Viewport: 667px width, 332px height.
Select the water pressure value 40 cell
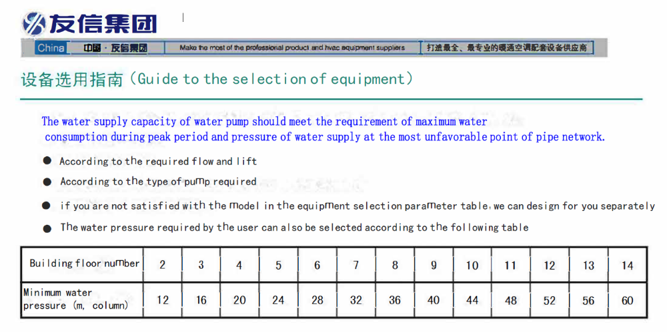pos(434,300)
